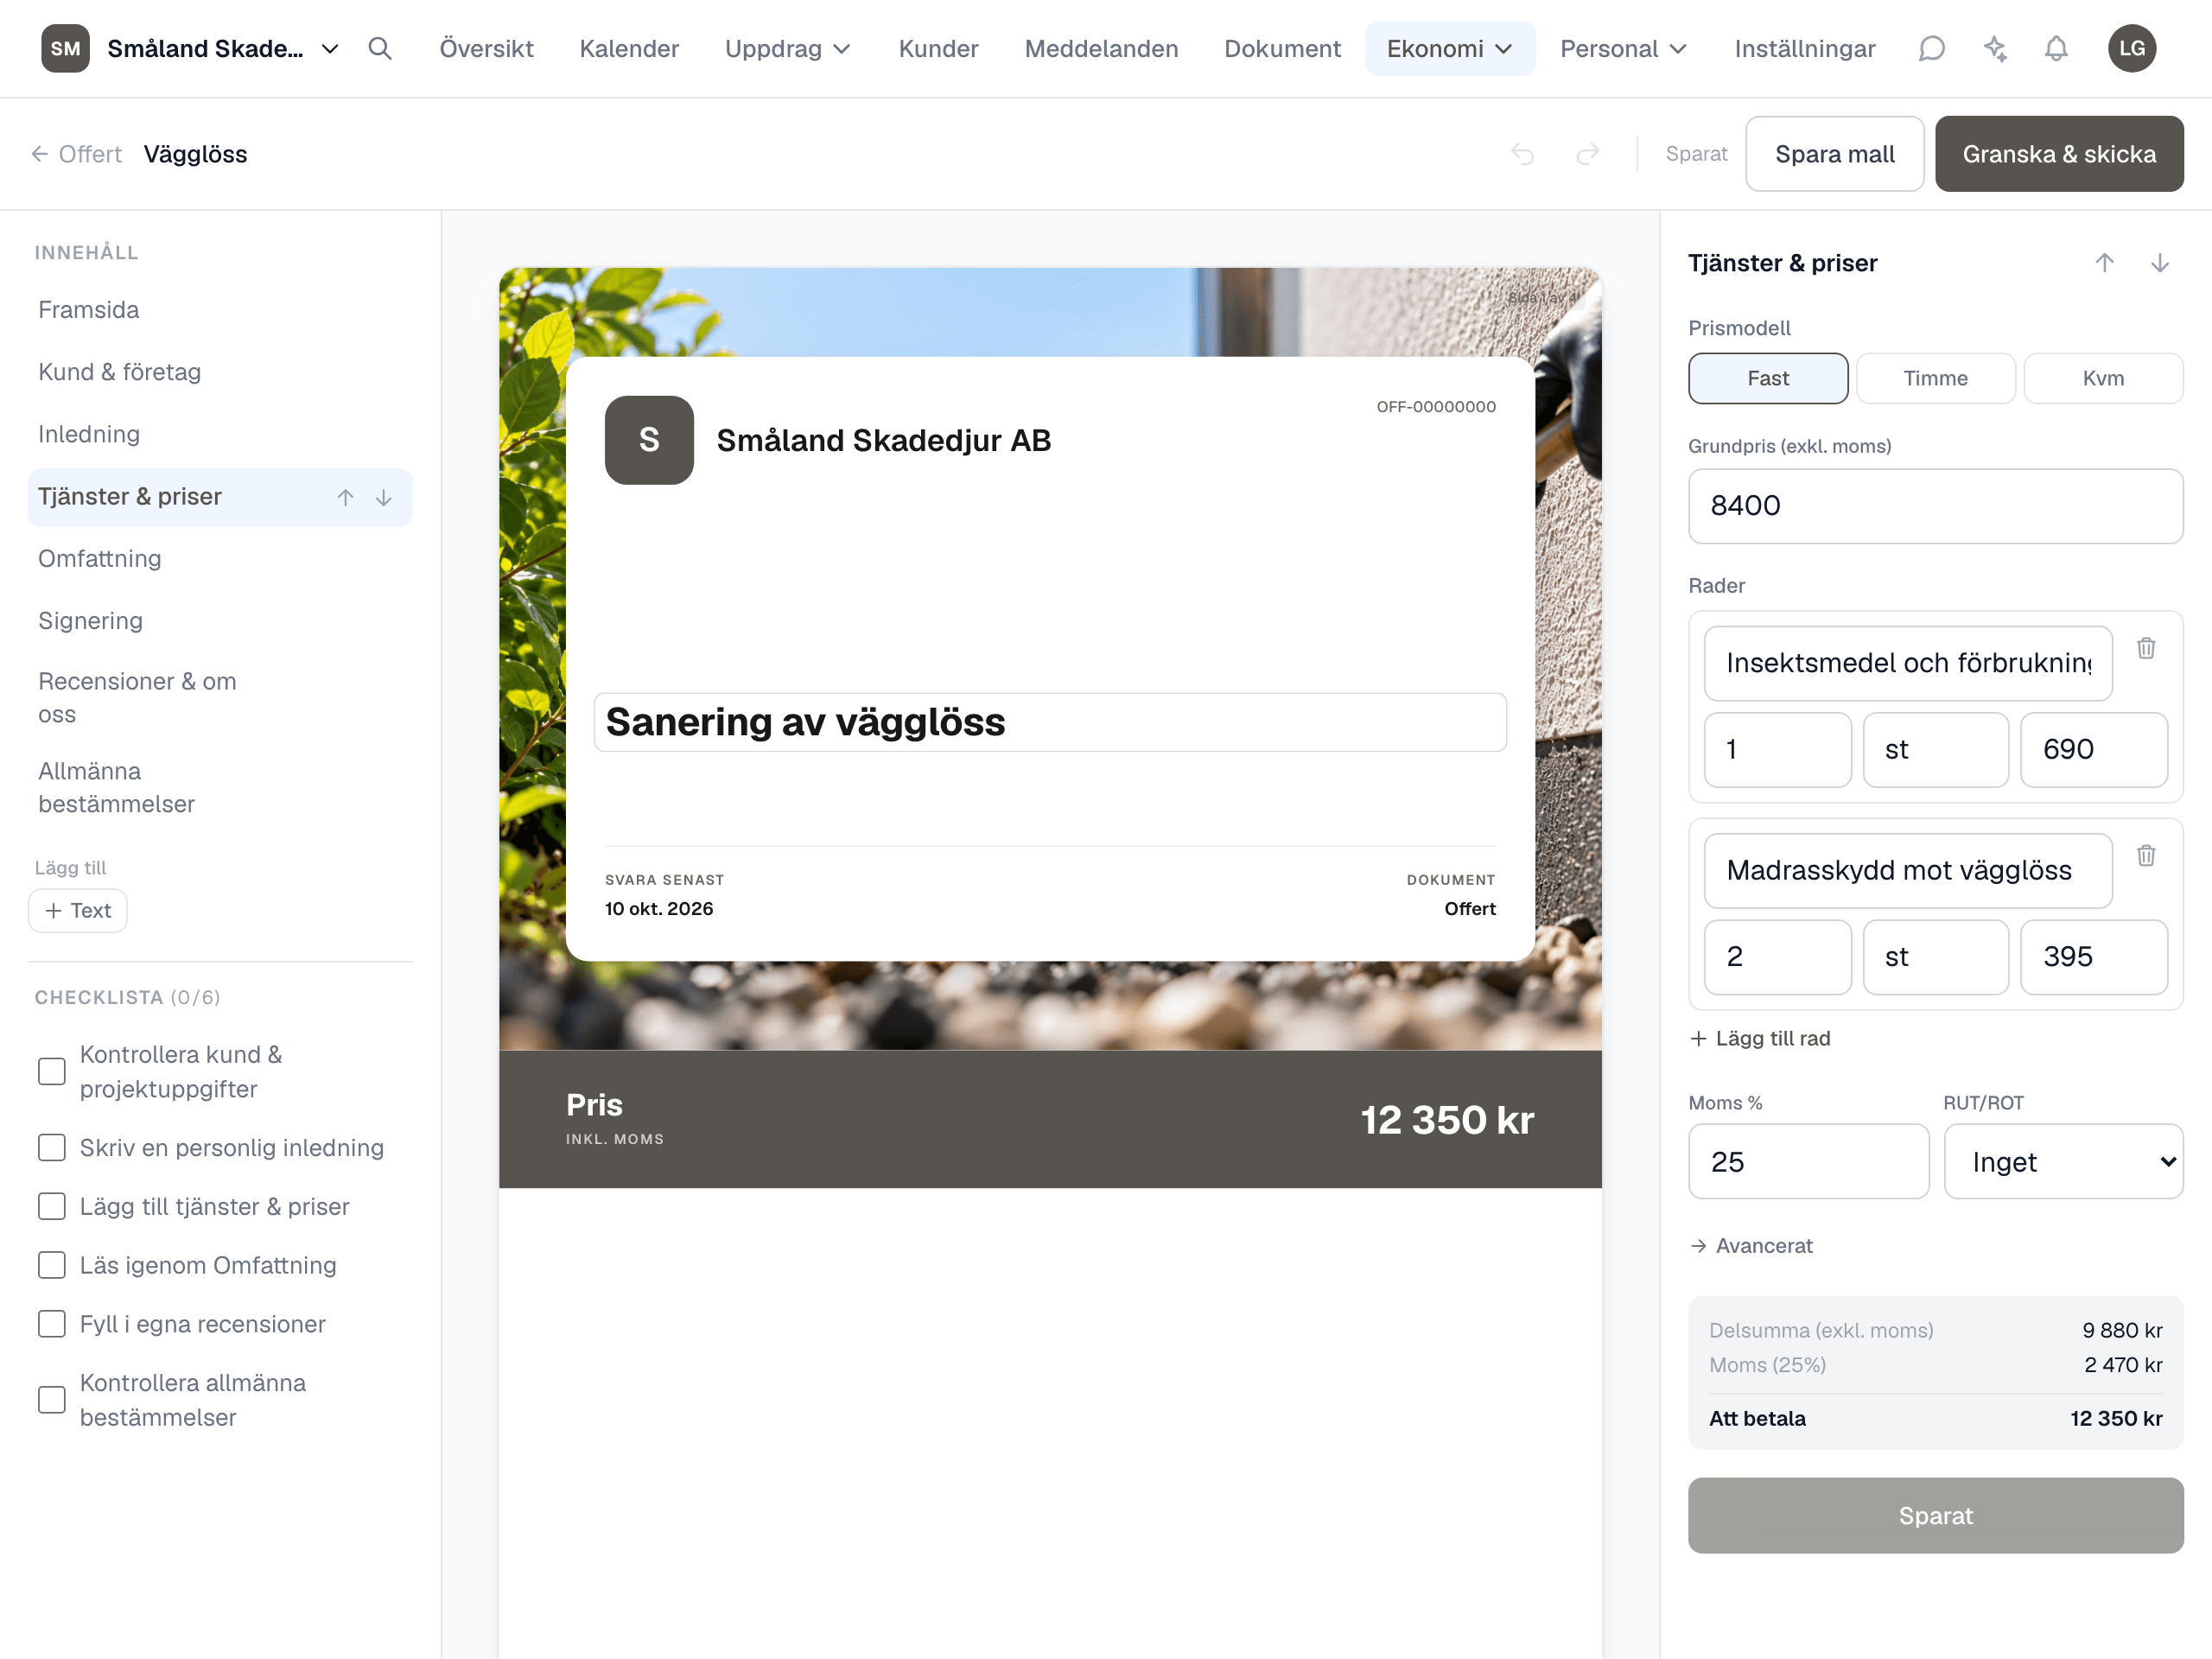2212x1659 pixels.
Task: Open Kalender in the top nav
Action: (x=629, y=48)
